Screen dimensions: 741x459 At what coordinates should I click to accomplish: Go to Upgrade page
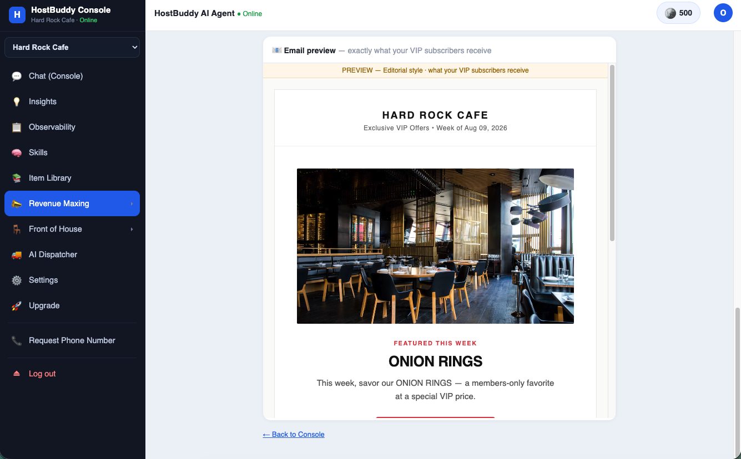pos(72,305)
